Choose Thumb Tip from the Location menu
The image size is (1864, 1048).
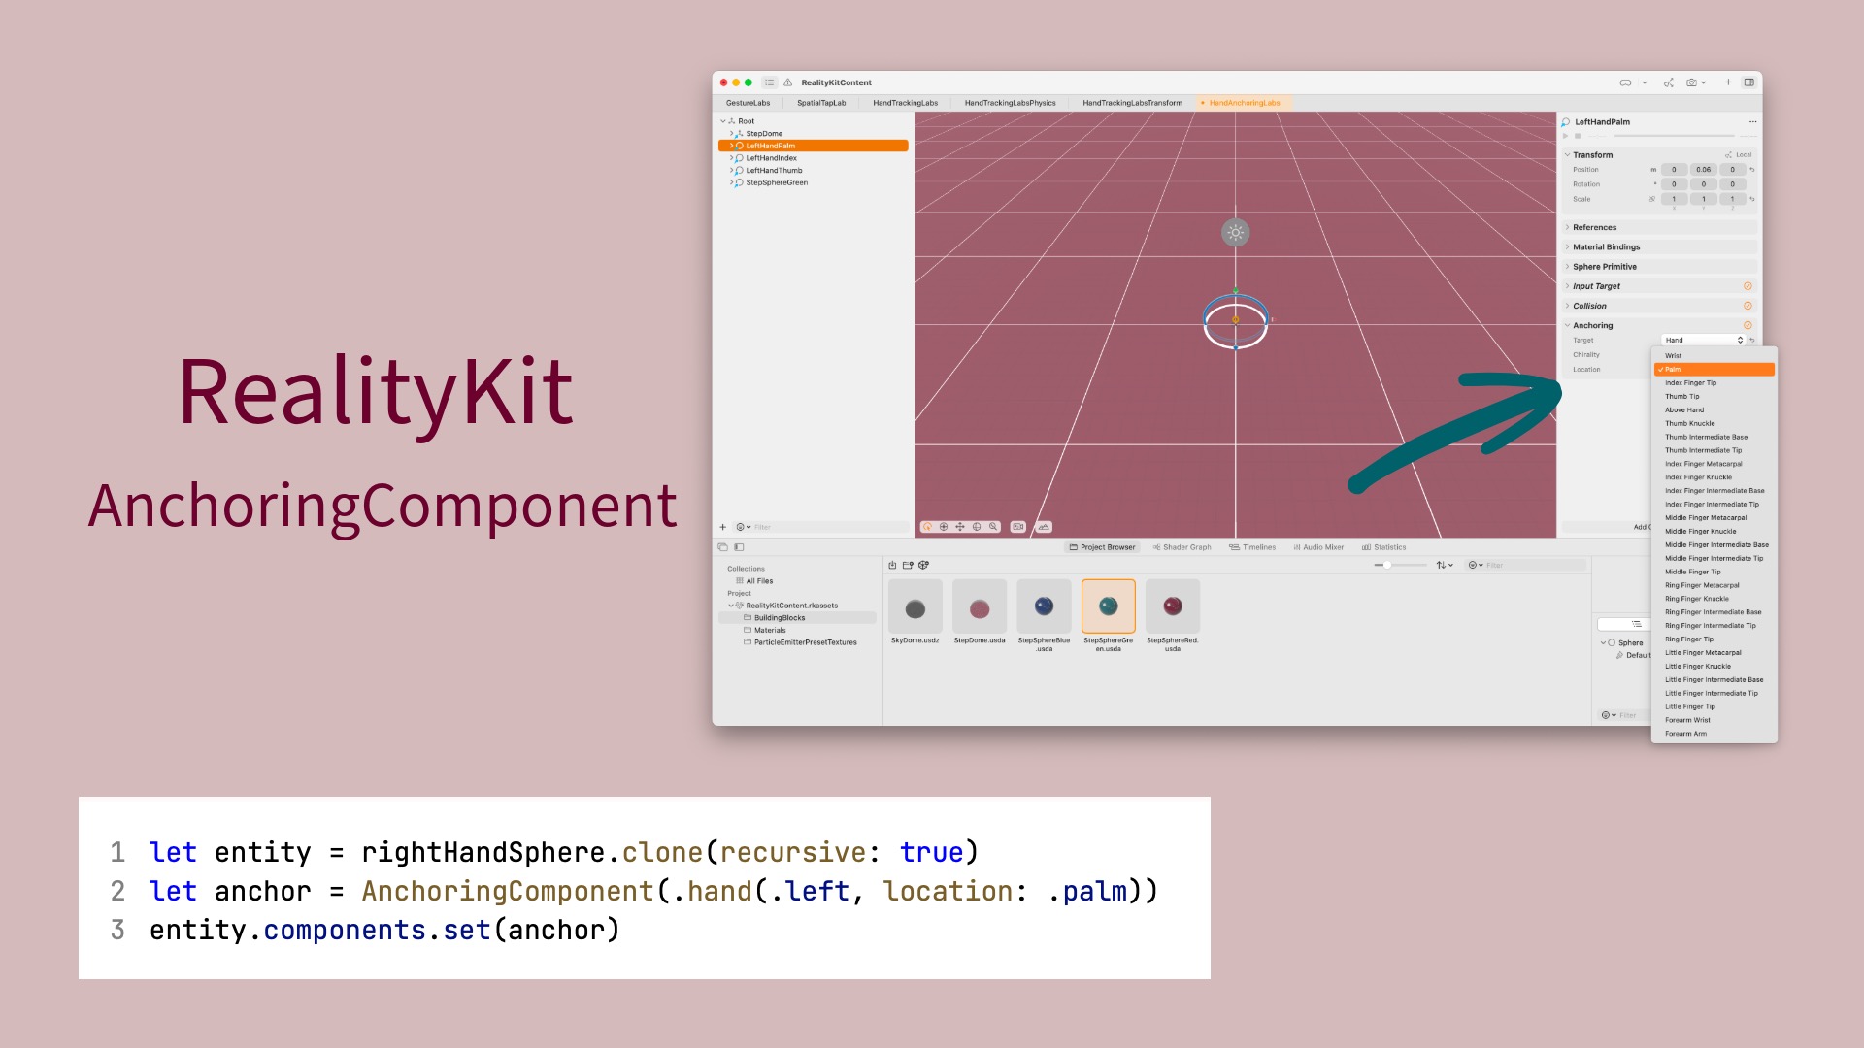(1714, 397)
